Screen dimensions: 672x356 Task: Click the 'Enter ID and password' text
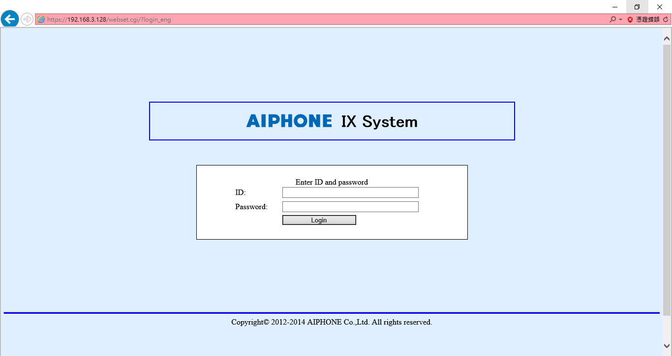click(x=332, y=182)
